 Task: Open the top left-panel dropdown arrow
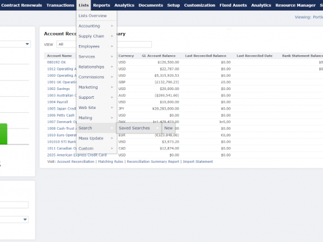point(27,44)
